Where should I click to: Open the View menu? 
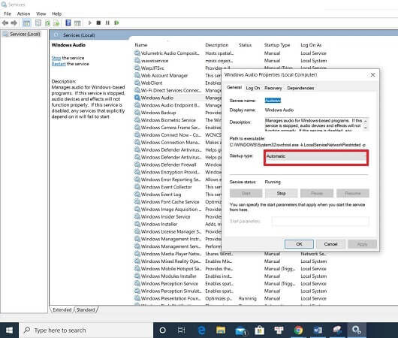click(x=41, y=14)
